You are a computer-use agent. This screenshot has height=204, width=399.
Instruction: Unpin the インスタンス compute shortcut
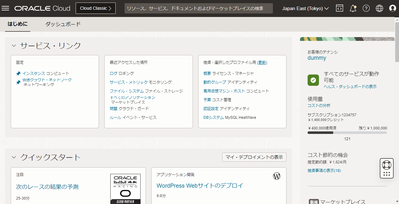[x=18, y=73]
